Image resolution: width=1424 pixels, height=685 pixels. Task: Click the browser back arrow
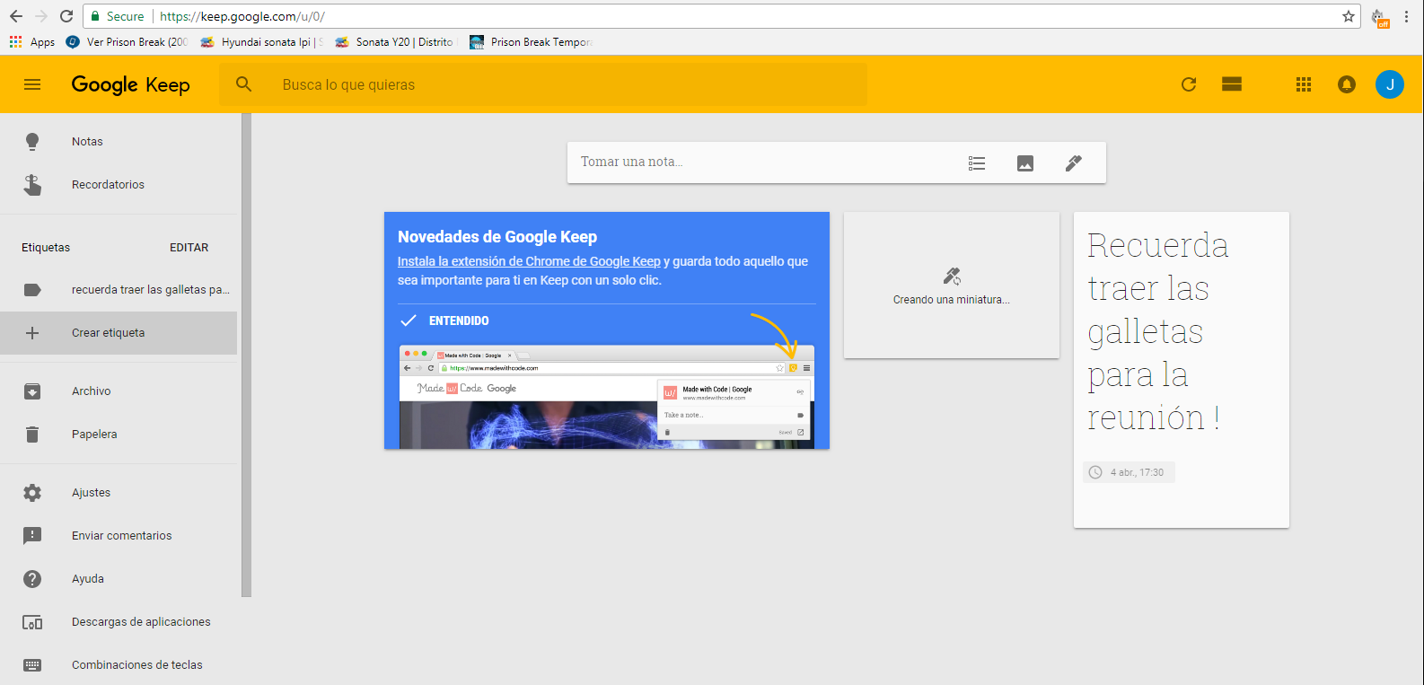(x=16, y=16)
